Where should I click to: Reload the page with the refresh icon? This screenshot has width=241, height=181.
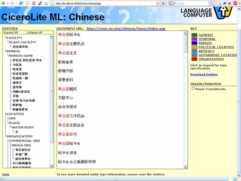pyautogui.click(x=21, y=3)
